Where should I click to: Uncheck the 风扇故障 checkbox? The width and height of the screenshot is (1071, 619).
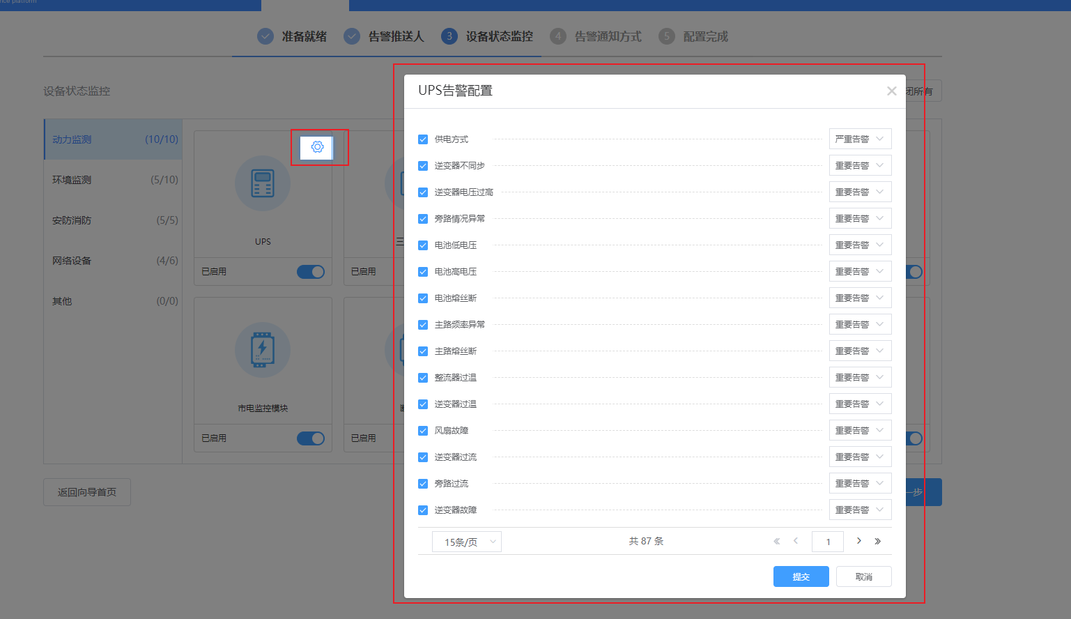[423, 431]
